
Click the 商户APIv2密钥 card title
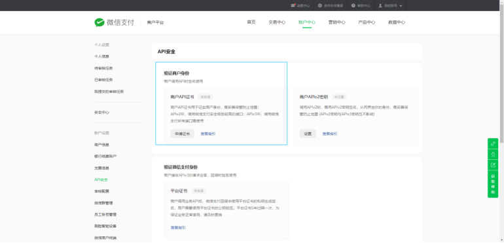tap(314, 97)
